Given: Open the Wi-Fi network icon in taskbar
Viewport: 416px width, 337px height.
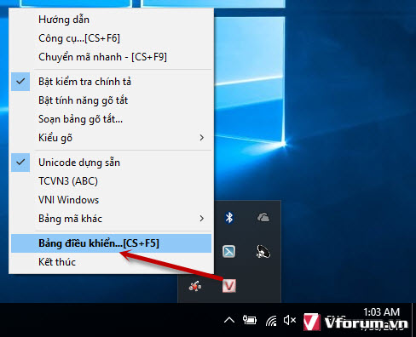Looking at the screenshot, I should coord(271,321).
